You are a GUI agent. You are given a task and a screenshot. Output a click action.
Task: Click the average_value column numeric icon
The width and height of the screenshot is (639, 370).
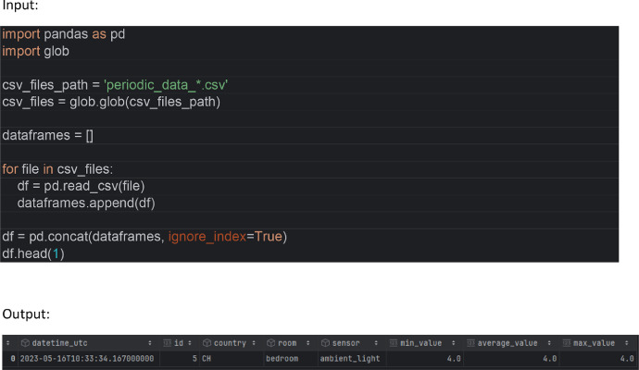470,343
